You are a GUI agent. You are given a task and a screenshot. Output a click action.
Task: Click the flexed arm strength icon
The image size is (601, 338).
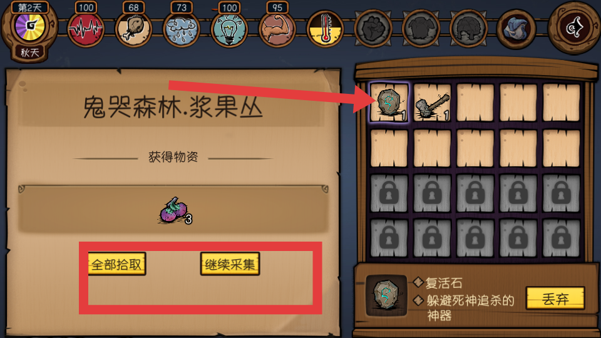tap(277, 29)
